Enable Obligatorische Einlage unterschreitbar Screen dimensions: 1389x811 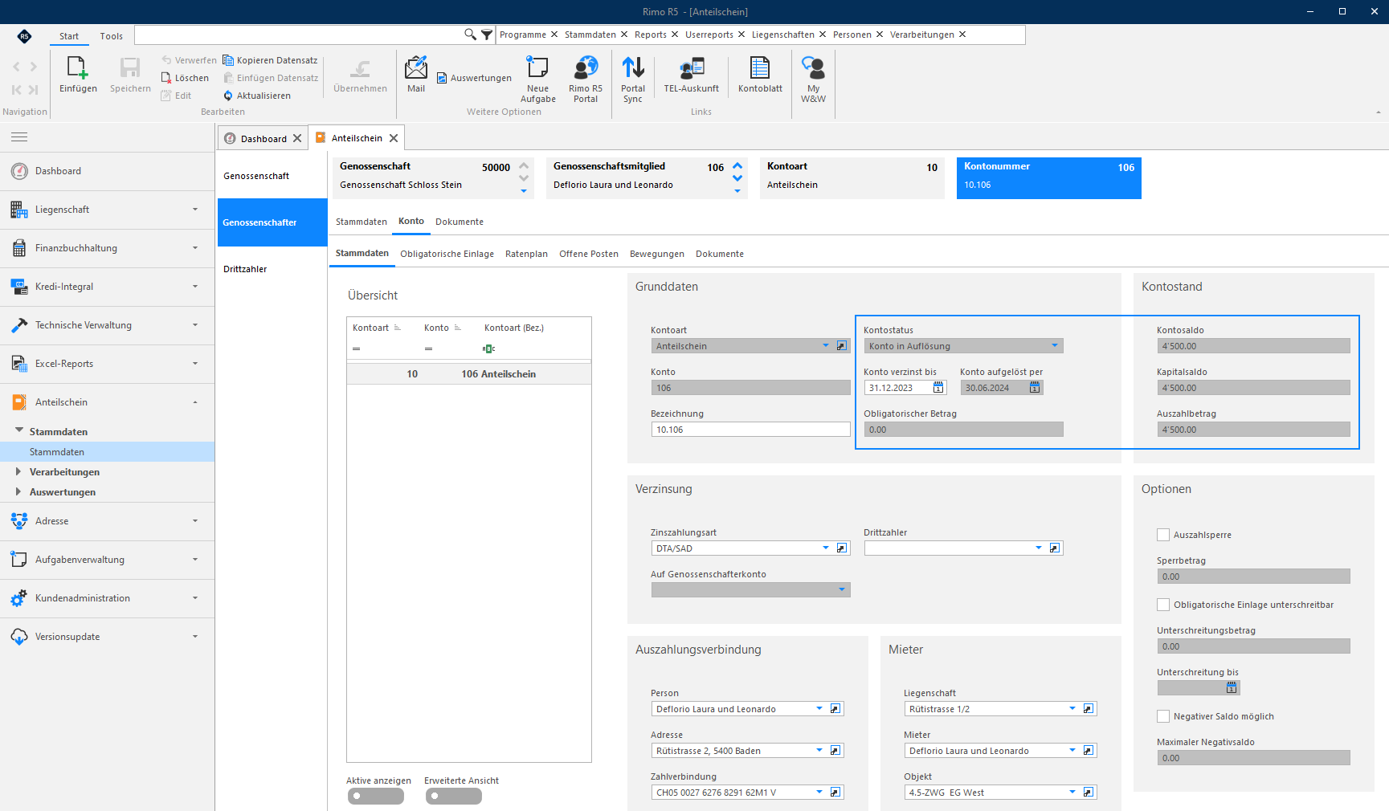click(1163, 605)
